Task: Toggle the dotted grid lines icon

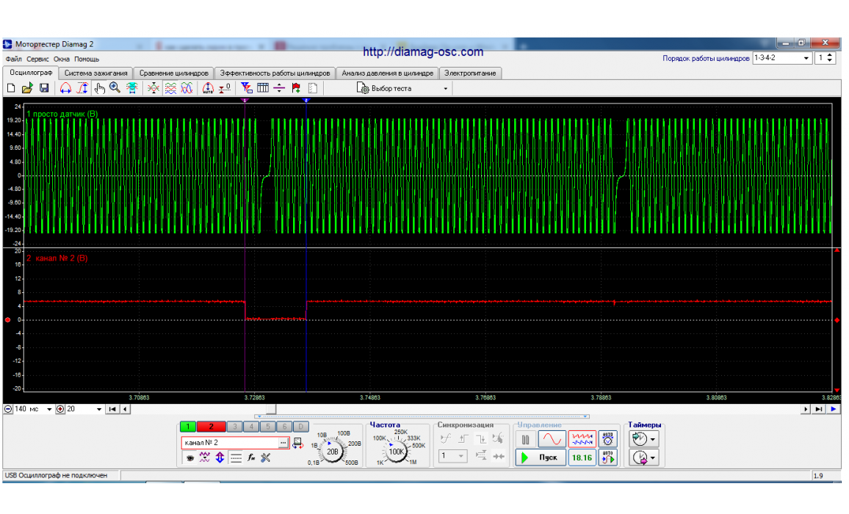Action: 236,458
